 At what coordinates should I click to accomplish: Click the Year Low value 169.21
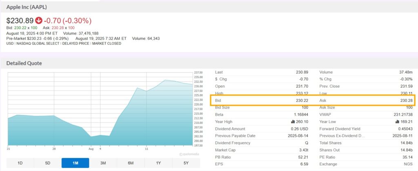pos(407,122)
